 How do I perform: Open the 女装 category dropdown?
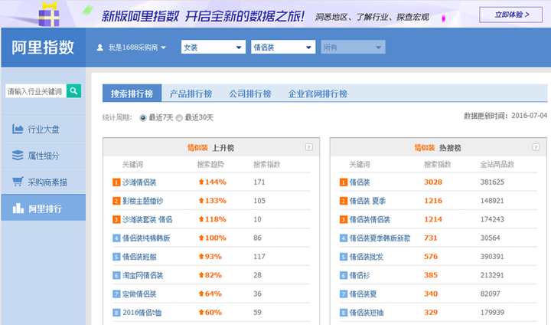pyautogui.click(x=213, y=48)
